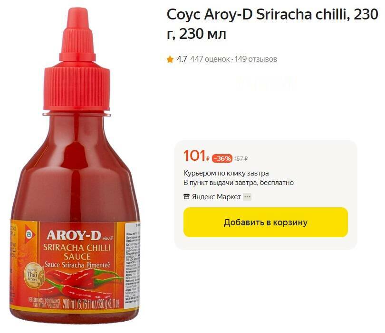Click the crossed-out 157 ₽ old price
This screenshot has height=333, width=385.
[241, 159]
